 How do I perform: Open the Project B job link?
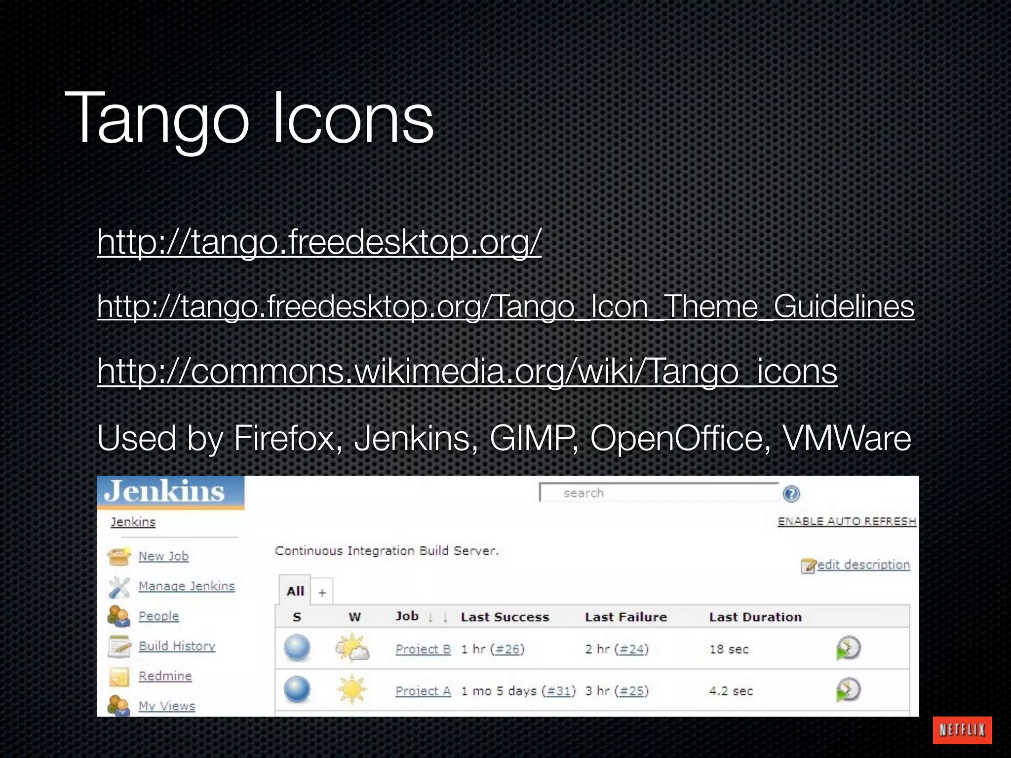point(423,649)
